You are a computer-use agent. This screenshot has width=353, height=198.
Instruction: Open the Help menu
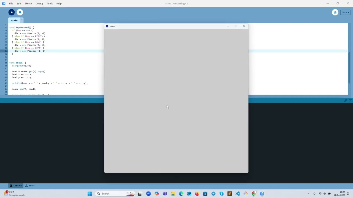(x=59, y=4)
